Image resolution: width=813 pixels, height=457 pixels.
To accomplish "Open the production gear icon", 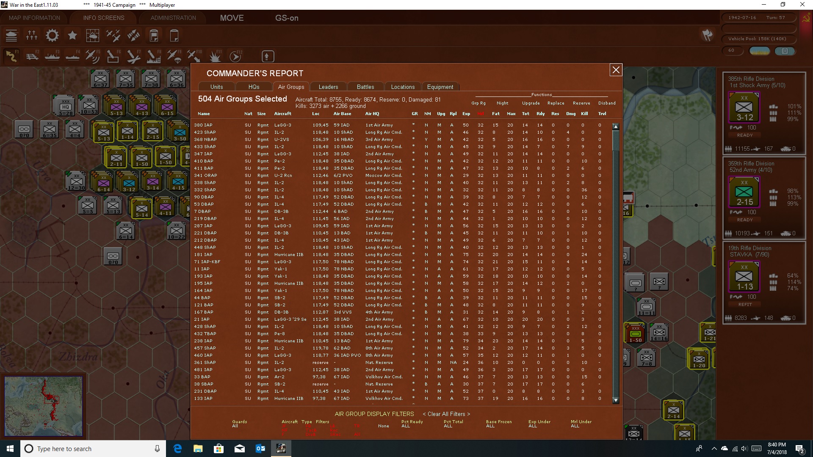I will pos(52,36).
